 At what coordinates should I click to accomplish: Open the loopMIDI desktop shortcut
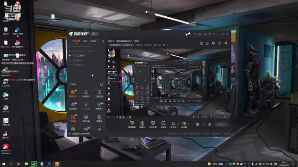coord(6,83)
